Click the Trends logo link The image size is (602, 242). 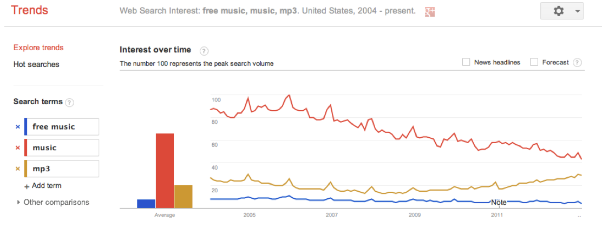point(29,10)
